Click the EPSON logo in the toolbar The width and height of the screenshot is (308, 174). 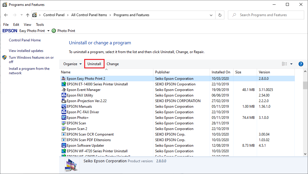click(10, 31)
